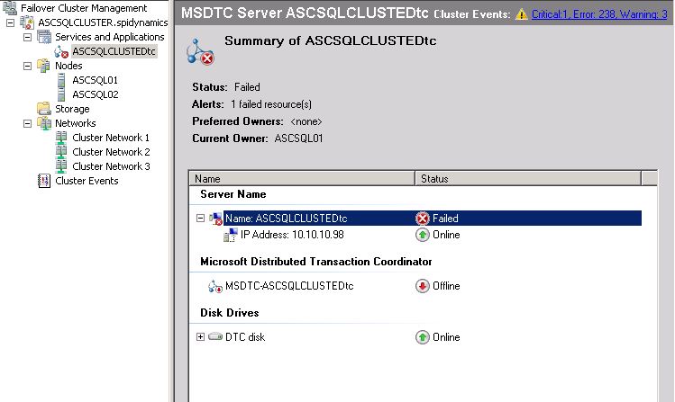The height and width of the screenshot is (402, 675).
Task: Select the Nodes label in the tree
Action: point(68,66)
